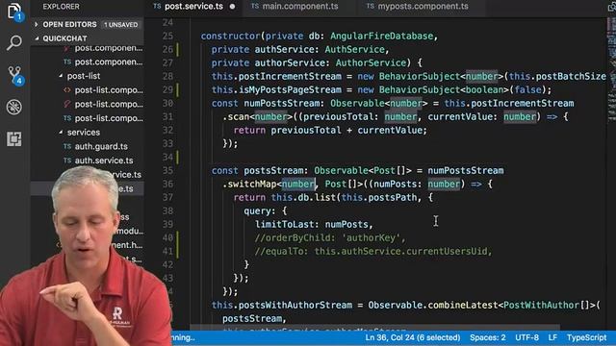
Task: Click AuthService type on line 26
Action: click(354, 49)
